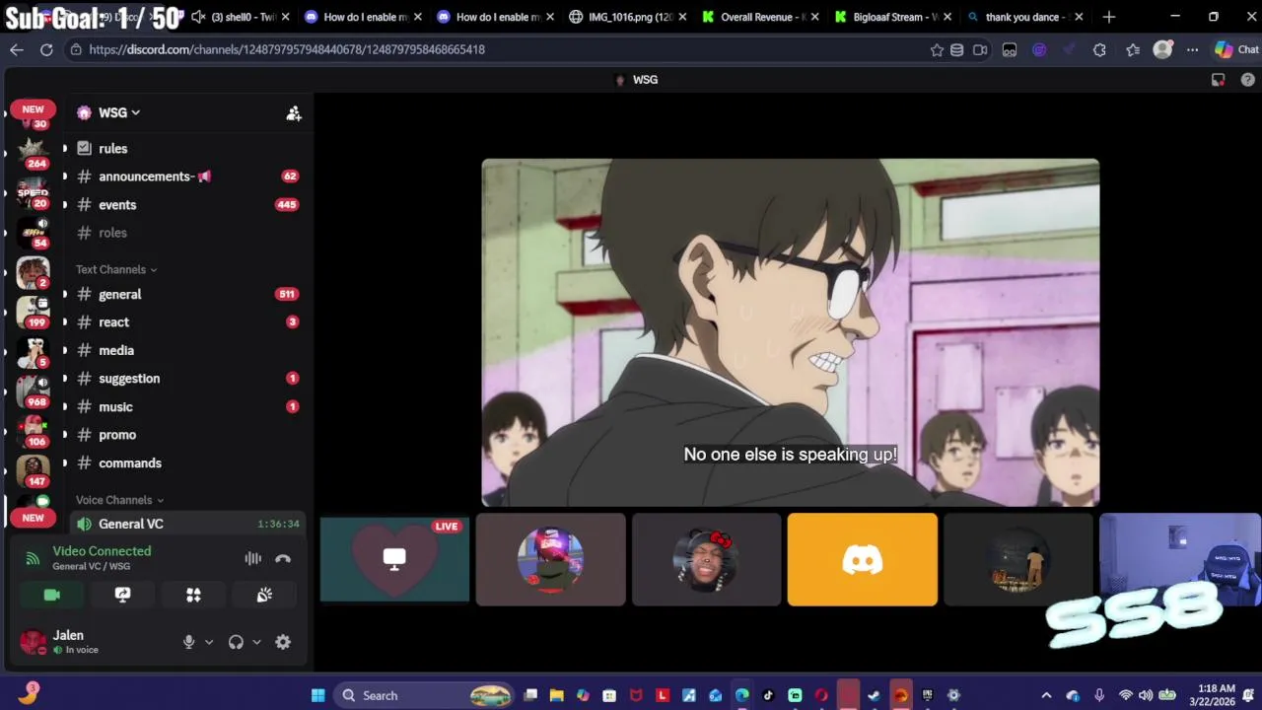Switch to the Bigloaaf Stream tab

click(892, 17)
